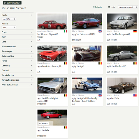Expand the Verkäufertyp filter
Image resolution: width=139 pixels, height=139 pixels.
tap(18, 75)
